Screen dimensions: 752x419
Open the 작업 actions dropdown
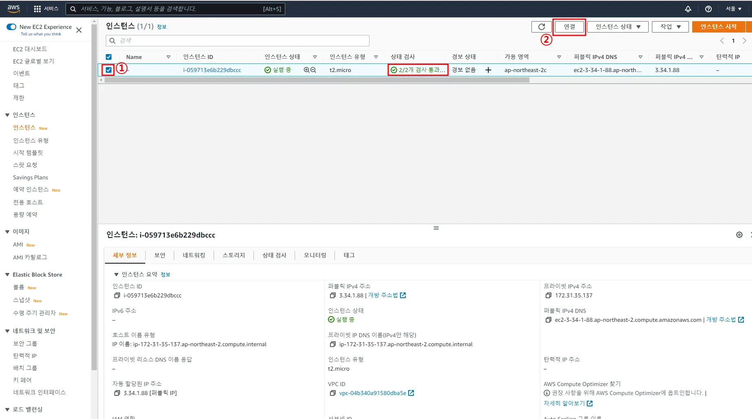(x=670, y=27)
